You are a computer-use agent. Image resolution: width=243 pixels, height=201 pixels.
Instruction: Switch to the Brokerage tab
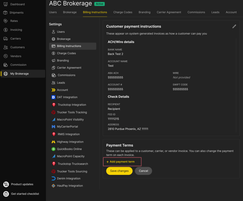pyautogui.click(x=70, y=12)
